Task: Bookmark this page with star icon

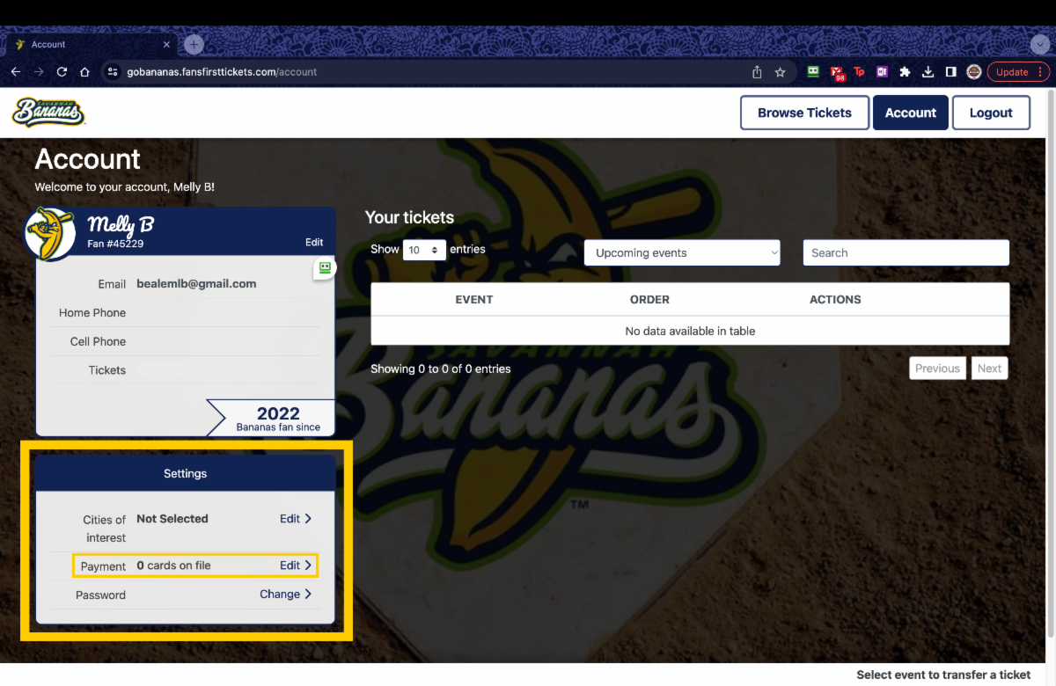Action: 780,72
